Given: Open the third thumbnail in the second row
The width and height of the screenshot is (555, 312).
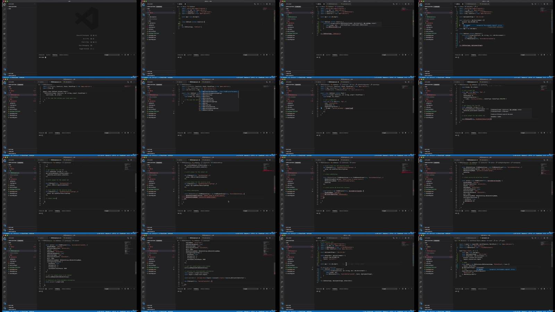Looking at the screenshot, I should click(x=347, y=117).
